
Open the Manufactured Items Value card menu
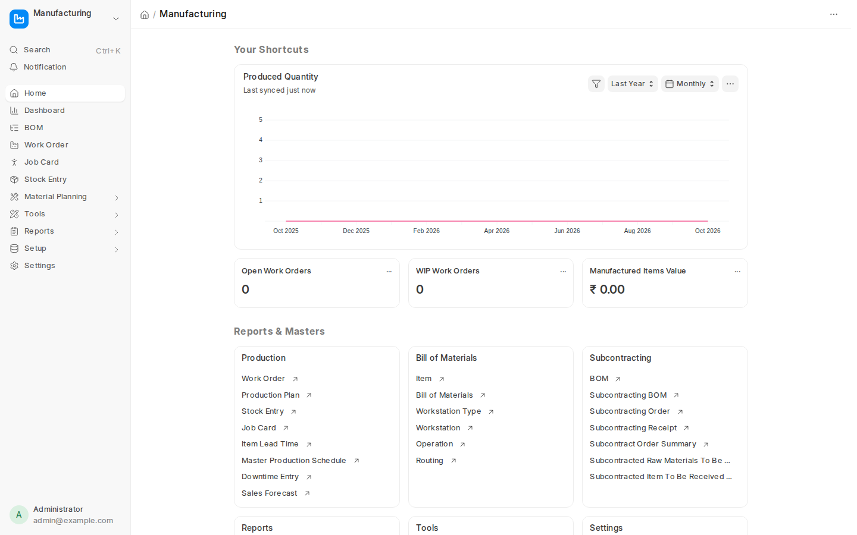[x=737, y=272]
